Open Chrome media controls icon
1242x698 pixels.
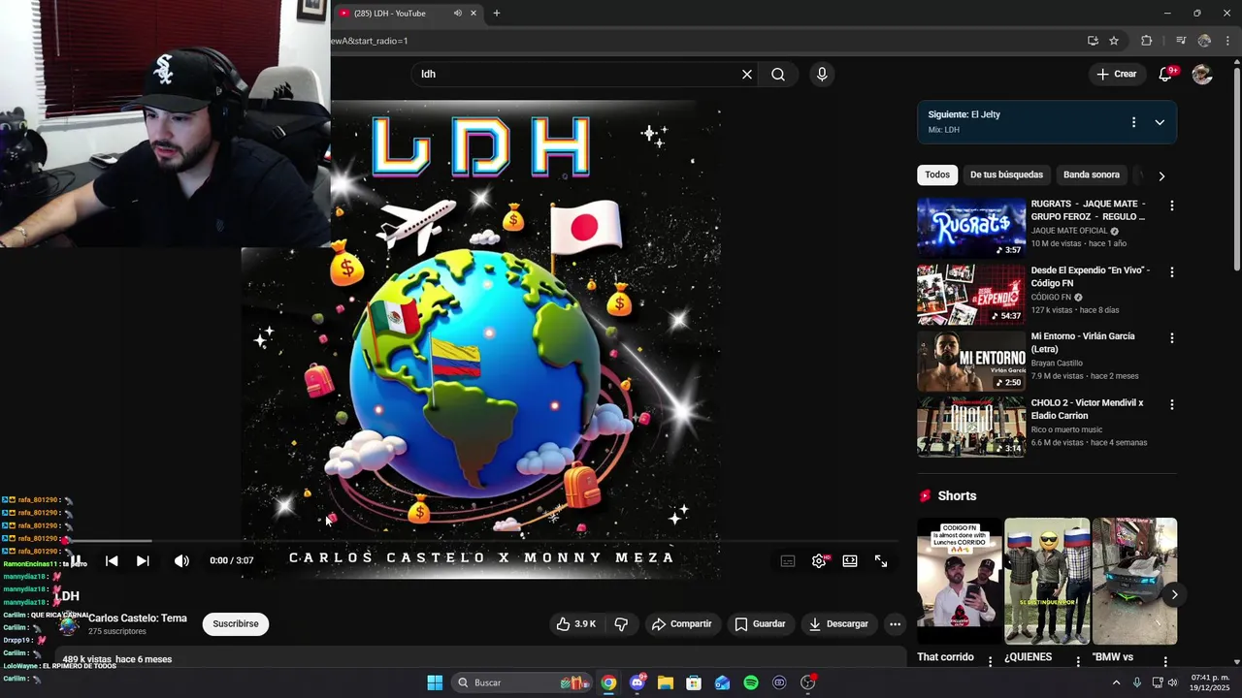(x=1181, y=41)
